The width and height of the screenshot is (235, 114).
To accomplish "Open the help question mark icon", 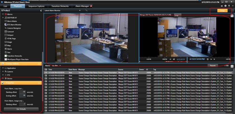I will tap(225, 6).
